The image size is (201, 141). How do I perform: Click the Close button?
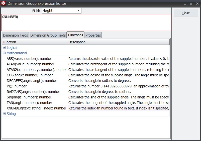[x=186, y=13]
